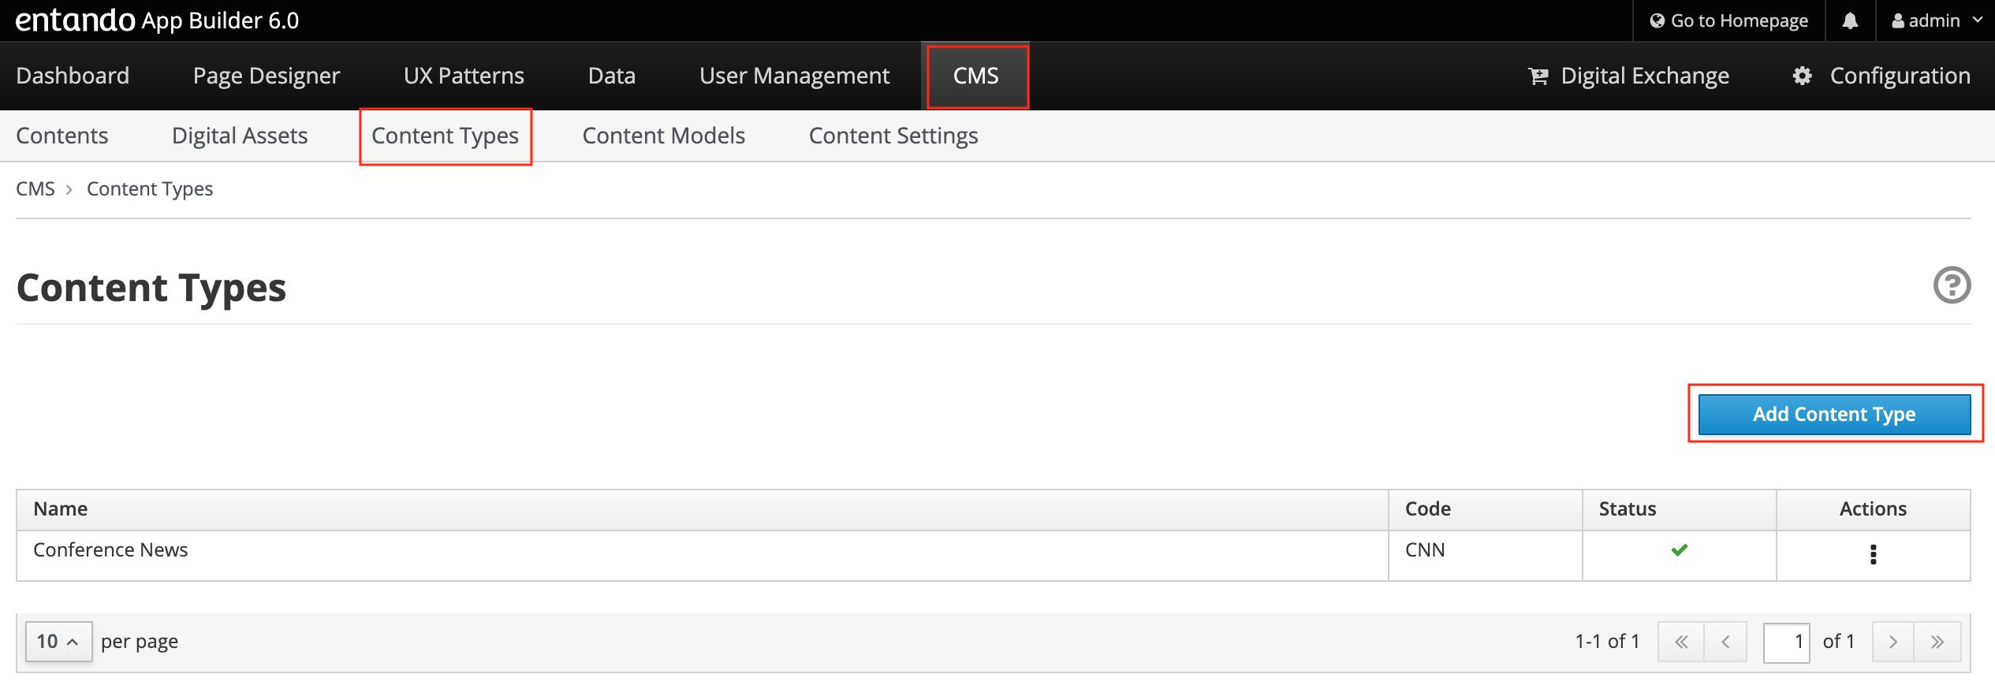Click Go to Homepage link
The width and height of the screenshot is (1995, 700).
[1729, 21]
